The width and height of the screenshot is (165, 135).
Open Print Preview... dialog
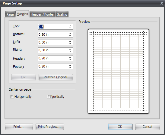coord(50,127)
